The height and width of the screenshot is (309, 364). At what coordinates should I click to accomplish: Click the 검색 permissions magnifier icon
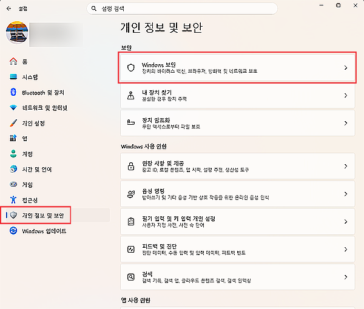click(131, 277)
